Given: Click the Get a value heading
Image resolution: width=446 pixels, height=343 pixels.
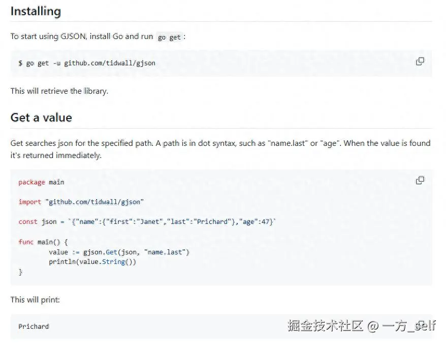Looking at the screenshot, I should tap(41, 118).
